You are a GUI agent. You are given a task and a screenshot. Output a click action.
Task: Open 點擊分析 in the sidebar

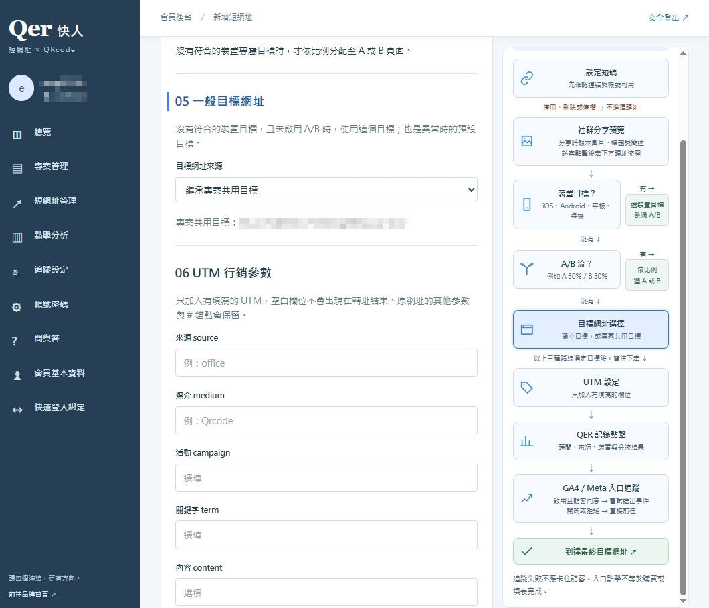(51, 235)
